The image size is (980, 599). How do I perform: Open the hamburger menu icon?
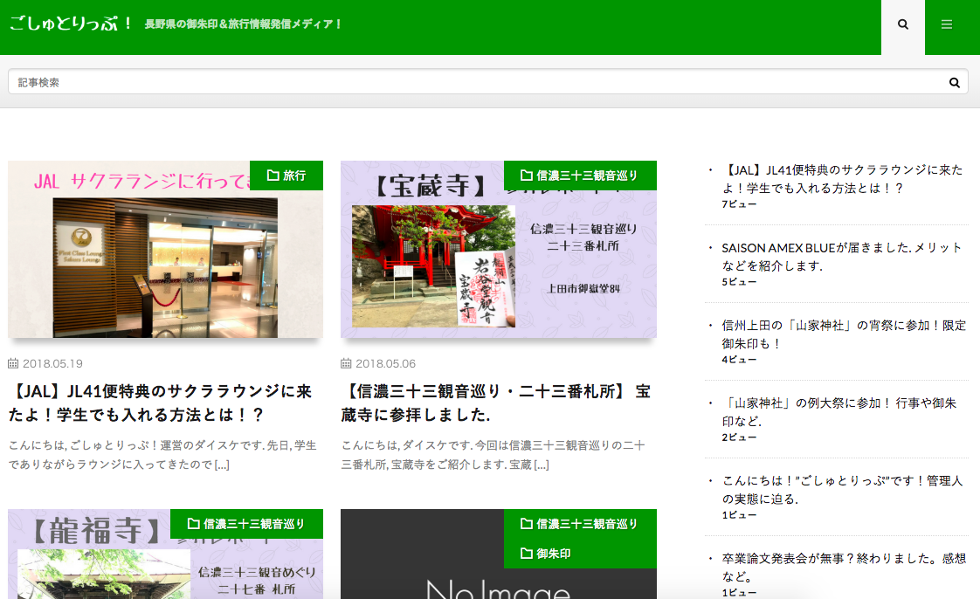click(x=947, y=24)
